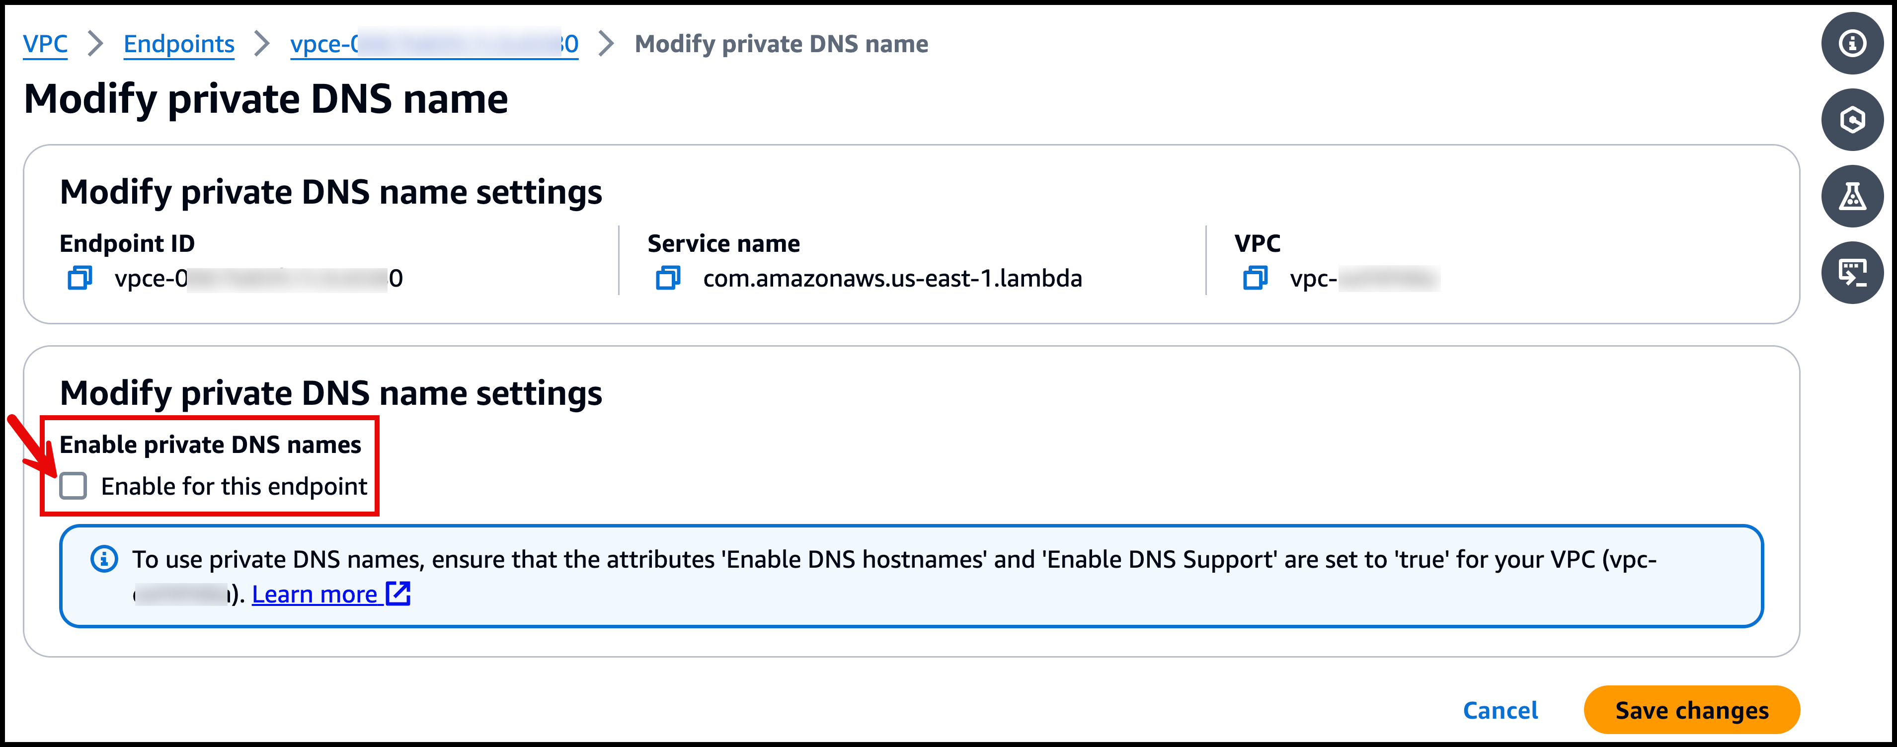Click the info icon in the blue alert
The image size is (1897, 747).
coord(104,559)
